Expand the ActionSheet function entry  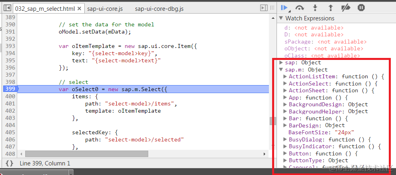(x=285, y=90)
